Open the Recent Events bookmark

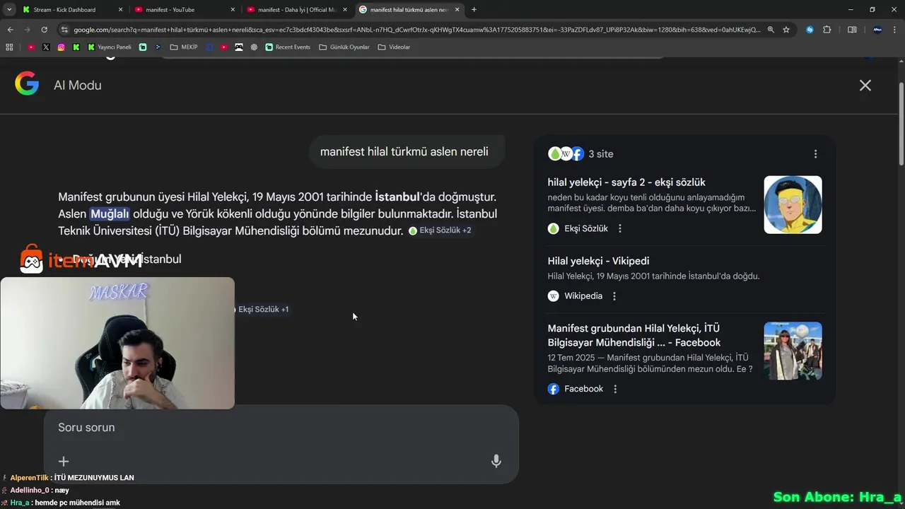click(288, 47)
